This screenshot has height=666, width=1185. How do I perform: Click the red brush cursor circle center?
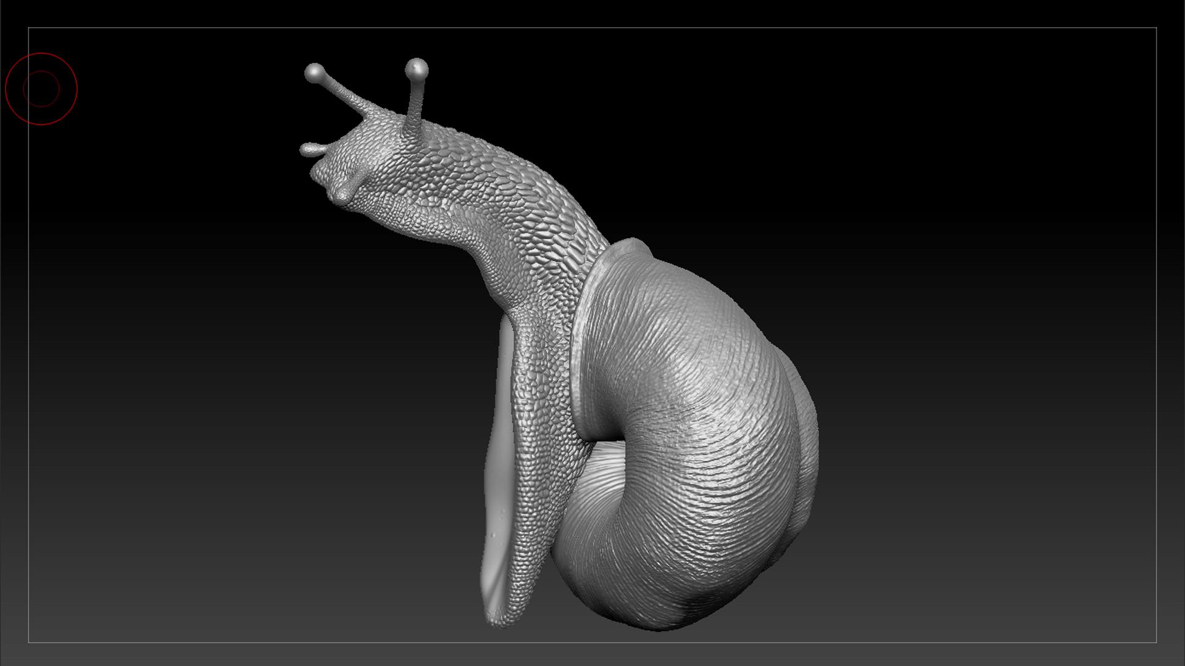(41, 89)
